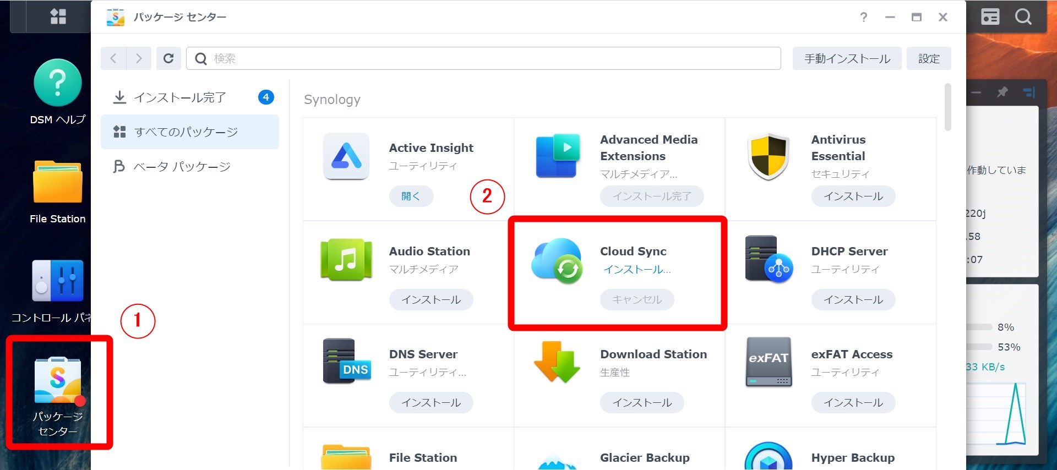Click the dock icon on the widget panel

coord(1029,92)
